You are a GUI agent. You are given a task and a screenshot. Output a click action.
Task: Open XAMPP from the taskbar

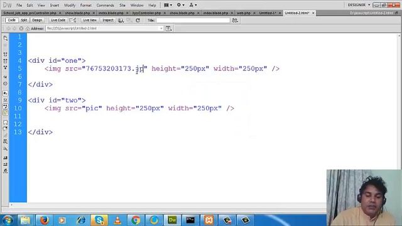209,220
